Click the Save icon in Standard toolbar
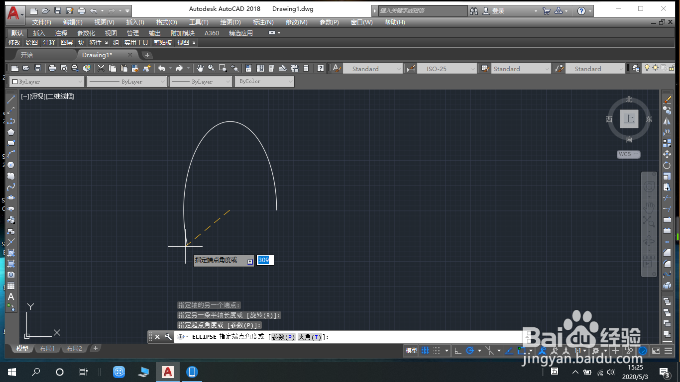Viewport: 680px width, 382px height. (x=38, y=68)
